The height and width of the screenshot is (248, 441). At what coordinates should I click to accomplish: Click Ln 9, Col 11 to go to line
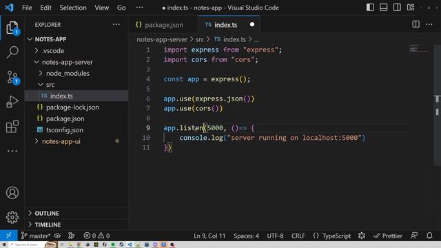(x=209, y=236)
